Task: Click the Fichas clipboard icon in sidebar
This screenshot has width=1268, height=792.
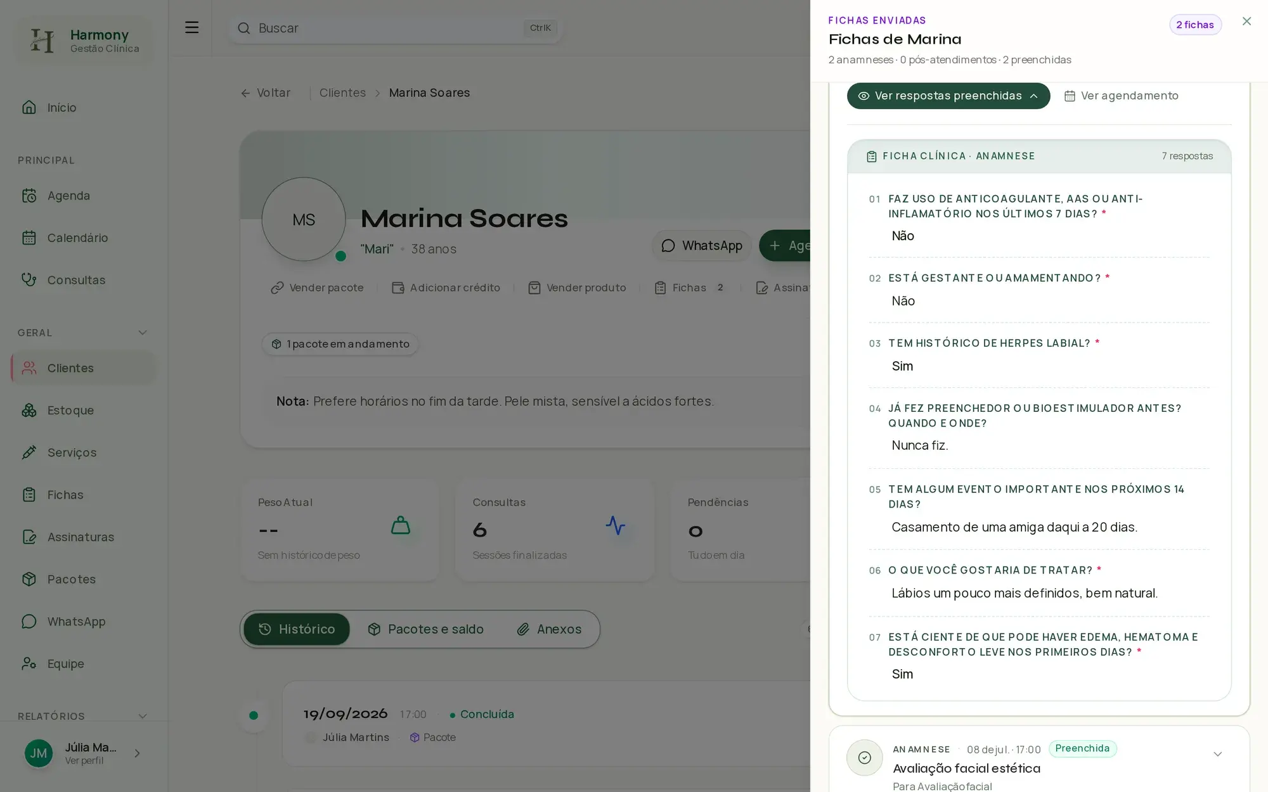Action: (29, 495)
